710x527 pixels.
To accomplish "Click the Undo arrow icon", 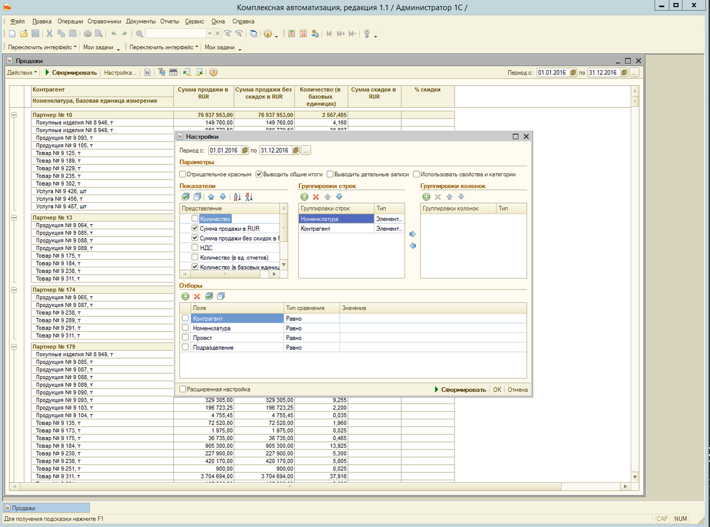I will tap(114, 34).
